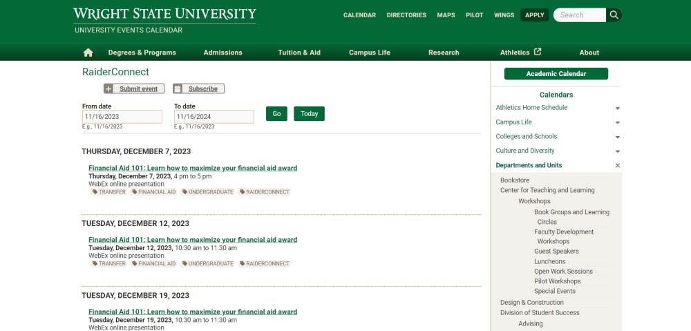This screenshot has width=691, height=331.
Task: Select Luncheons calendar
Action: [x=549, y=261]
